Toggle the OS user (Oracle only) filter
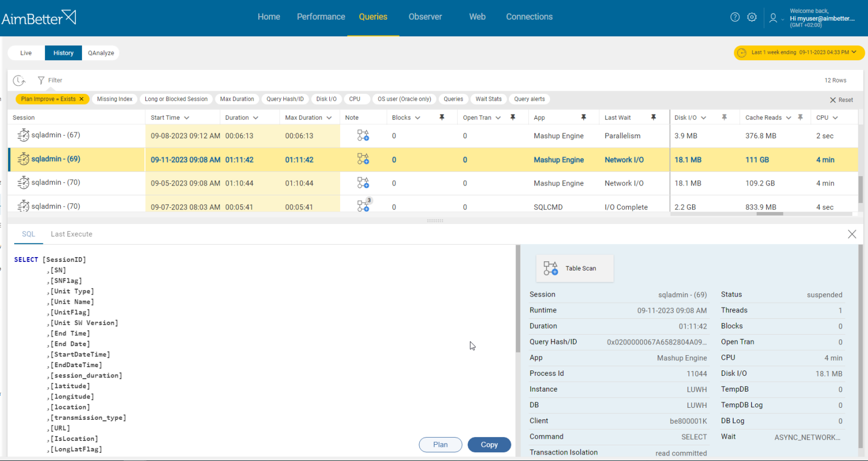Screen dimensions: 868x461 point(404,99)
